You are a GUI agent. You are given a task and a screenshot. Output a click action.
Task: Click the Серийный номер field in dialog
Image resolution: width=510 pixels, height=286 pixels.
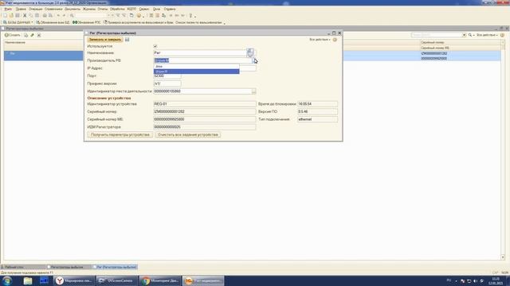[205, 111]
